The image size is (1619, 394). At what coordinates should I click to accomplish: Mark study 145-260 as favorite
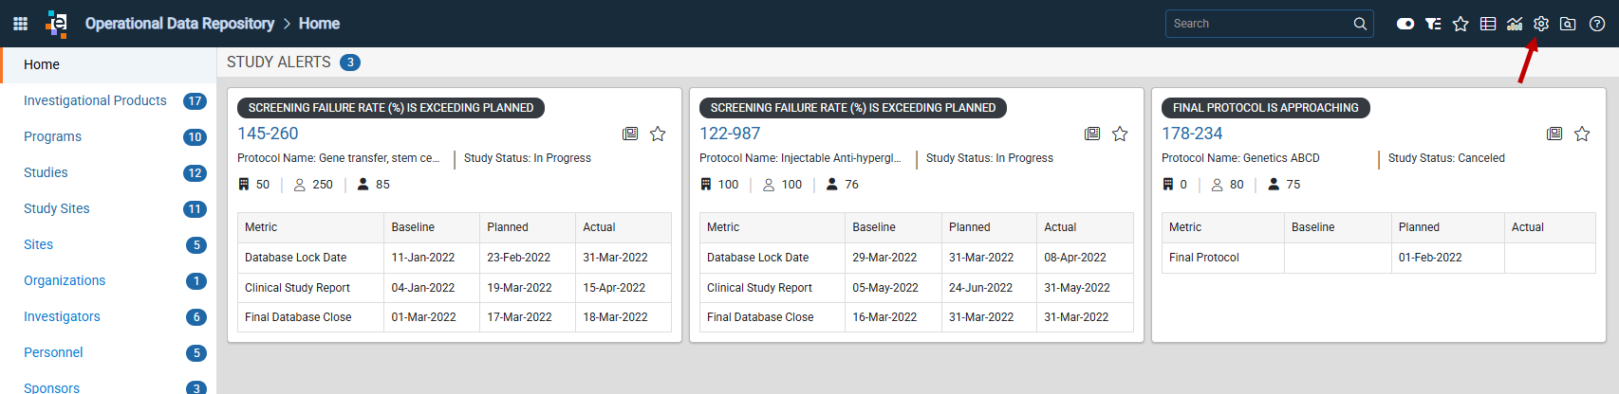tap(658, 134)
